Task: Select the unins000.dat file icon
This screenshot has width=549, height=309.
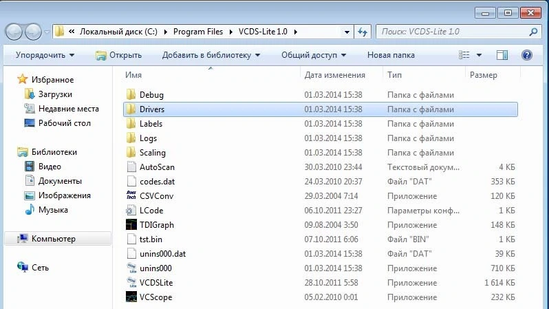Action: tap(131, 253)
